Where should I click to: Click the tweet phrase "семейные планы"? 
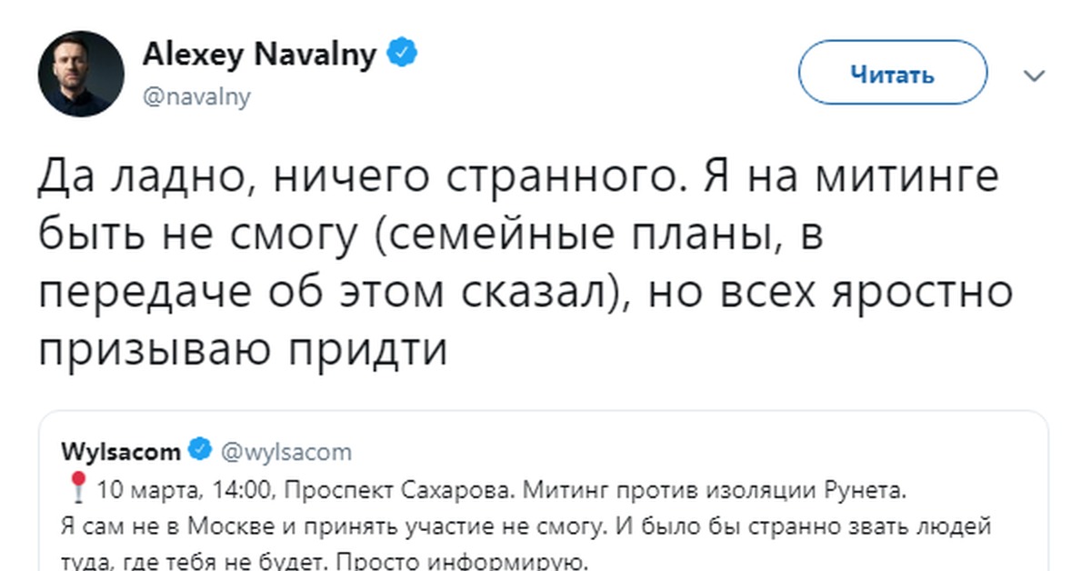coord(526,235)
